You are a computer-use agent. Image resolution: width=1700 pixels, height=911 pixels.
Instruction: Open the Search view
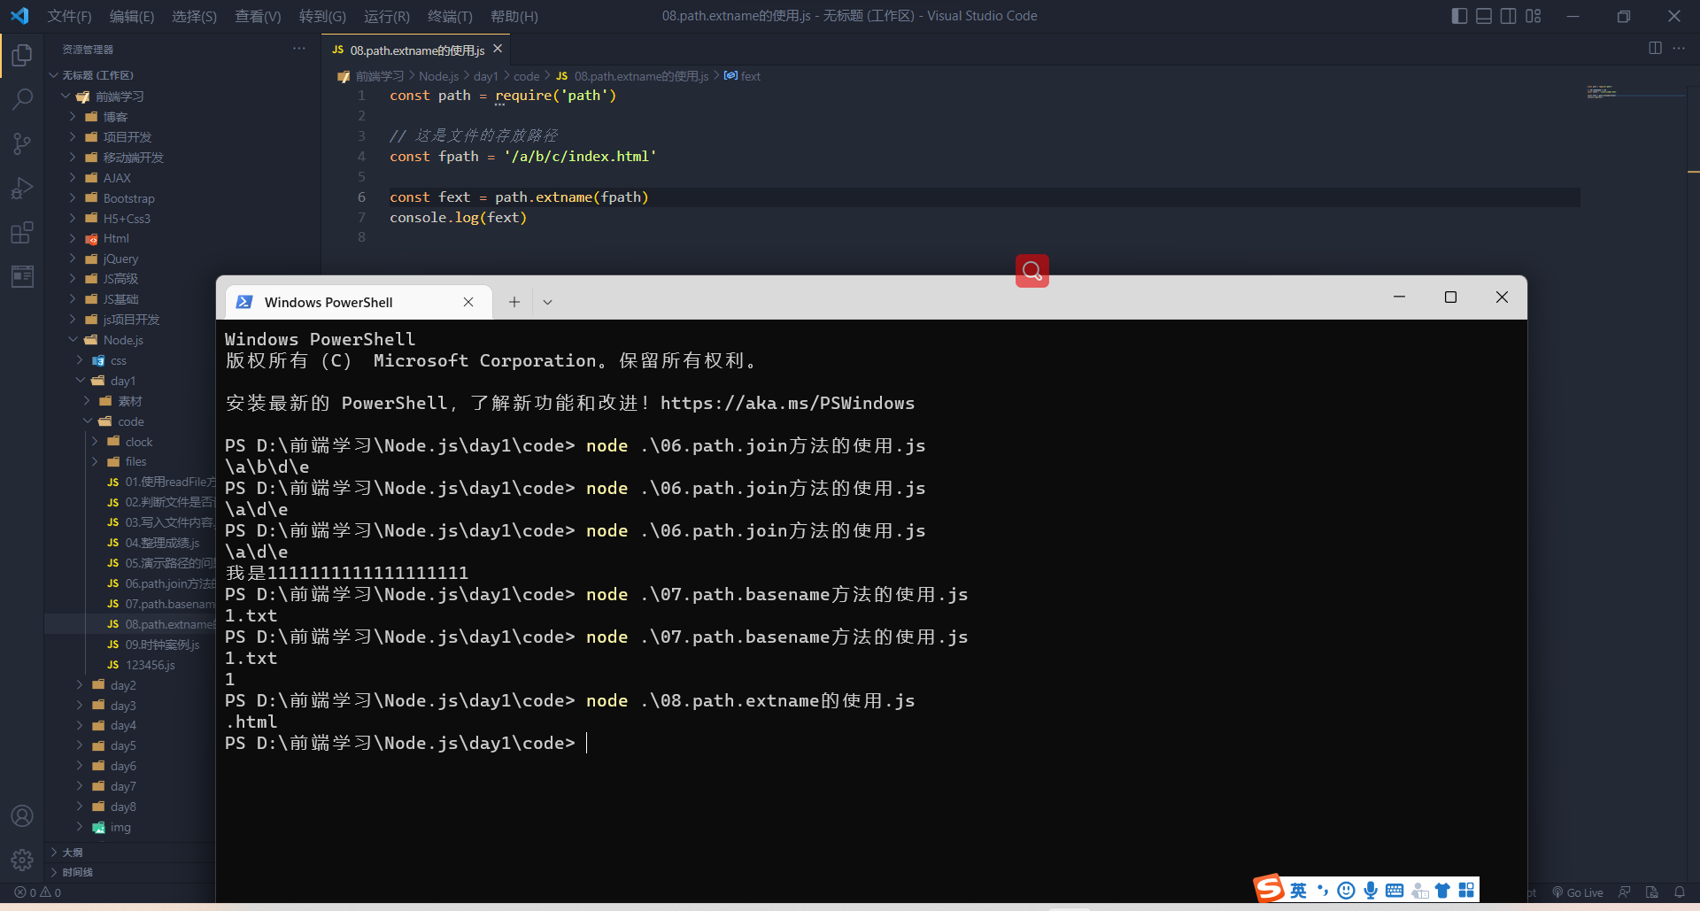pyautogui.click(x=21, y=99)
